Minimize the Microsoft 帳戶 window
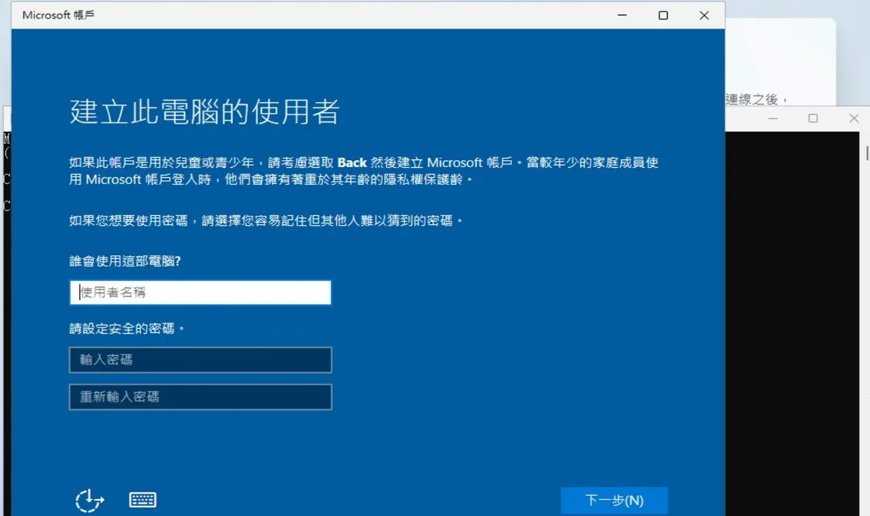Image resolution: width=870 pixels, height=516 pixels. click(x=622, y=15)
